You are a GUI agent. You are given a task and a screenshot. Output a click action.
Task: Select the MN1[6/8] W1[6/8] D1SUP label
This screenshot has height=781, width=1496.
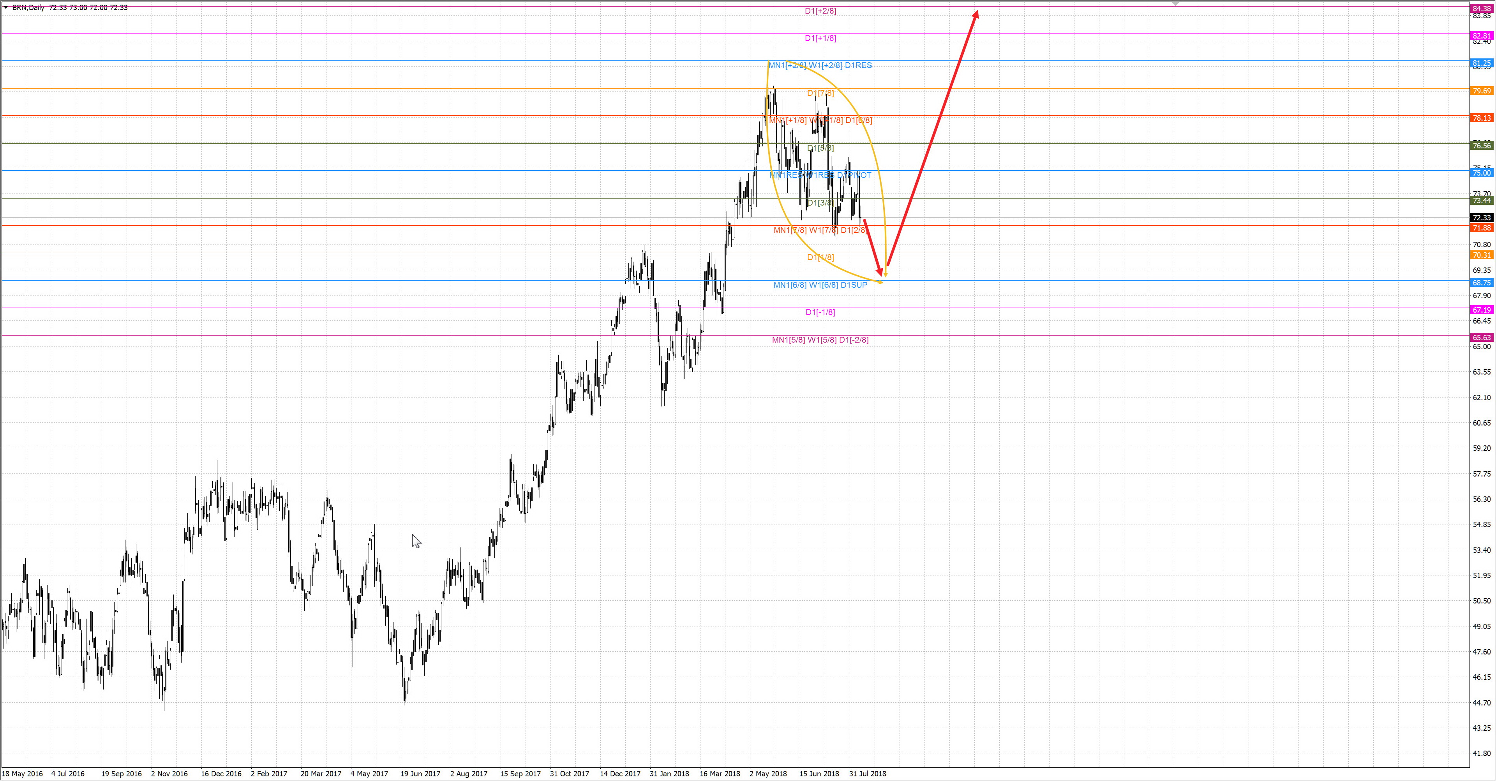coord(820,285)
